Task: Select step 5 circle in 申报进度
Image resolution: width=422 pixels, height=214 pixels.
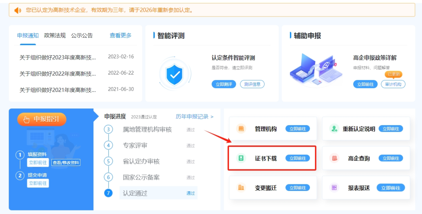Action: [108, 162]
